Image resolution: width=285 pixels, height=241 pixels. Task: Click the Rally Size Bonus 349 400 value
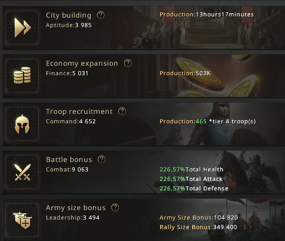(198, 227)
